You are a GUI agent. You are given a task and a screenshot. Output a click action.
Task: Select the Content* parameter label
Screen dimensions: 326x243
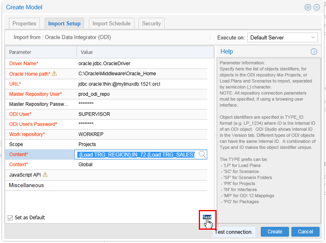tap(19, 154)
